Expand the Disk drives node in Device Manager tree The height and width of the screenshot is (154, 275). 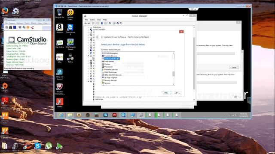88,27
